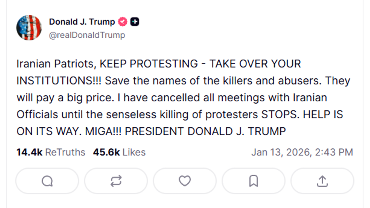370x208 pixels.
Task: Click the 'INSTITUTIONS!!!' word in the post
Action: point(59,81)
